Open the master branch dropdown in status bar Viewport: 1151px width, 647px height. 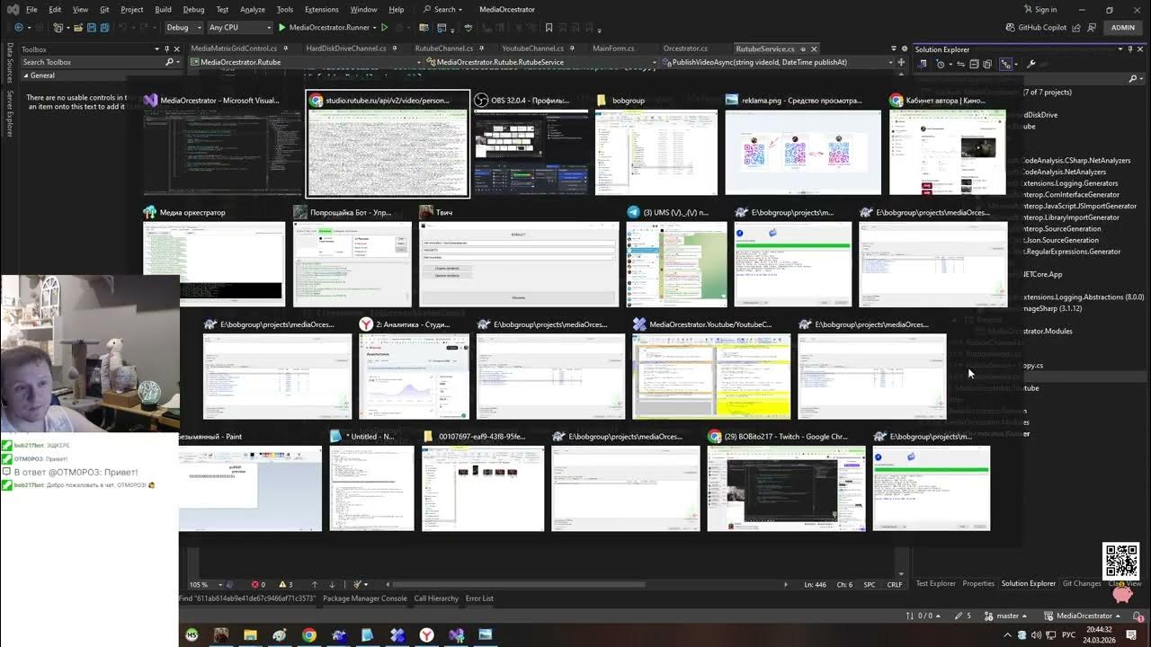1005,616
